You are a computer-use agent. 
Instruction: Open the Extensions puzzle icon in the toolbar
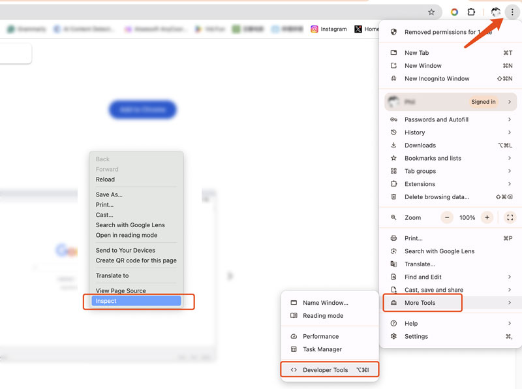coord(471,12)
